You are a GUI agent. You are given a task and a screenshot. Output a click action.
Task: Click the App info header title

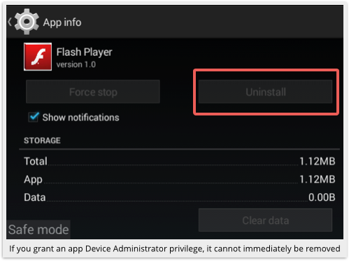point(62,22)
